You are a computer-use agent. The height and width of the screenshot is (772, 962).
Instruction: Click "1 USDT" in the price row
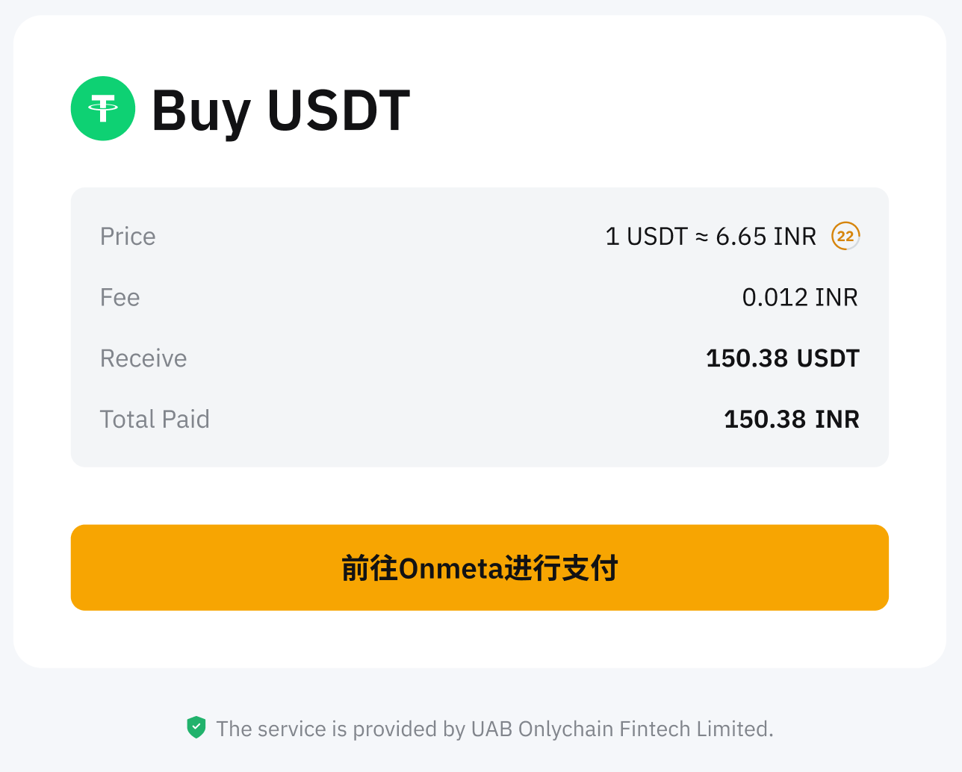point(646,237)
